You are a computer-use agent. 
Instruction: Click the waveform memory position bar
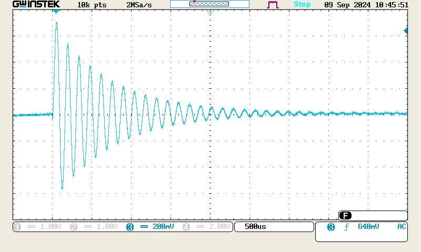pos(209,4)
